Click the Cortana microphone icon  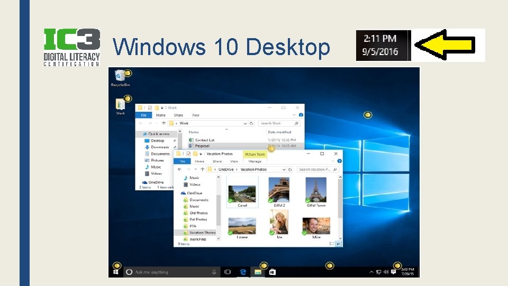coord(214,272)
